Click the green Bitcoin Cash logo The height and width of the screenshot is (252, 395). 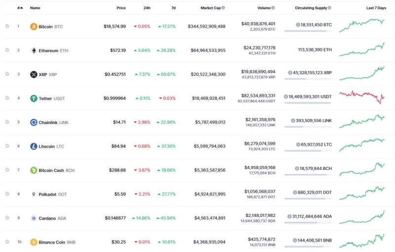click(x=34, y=170)
